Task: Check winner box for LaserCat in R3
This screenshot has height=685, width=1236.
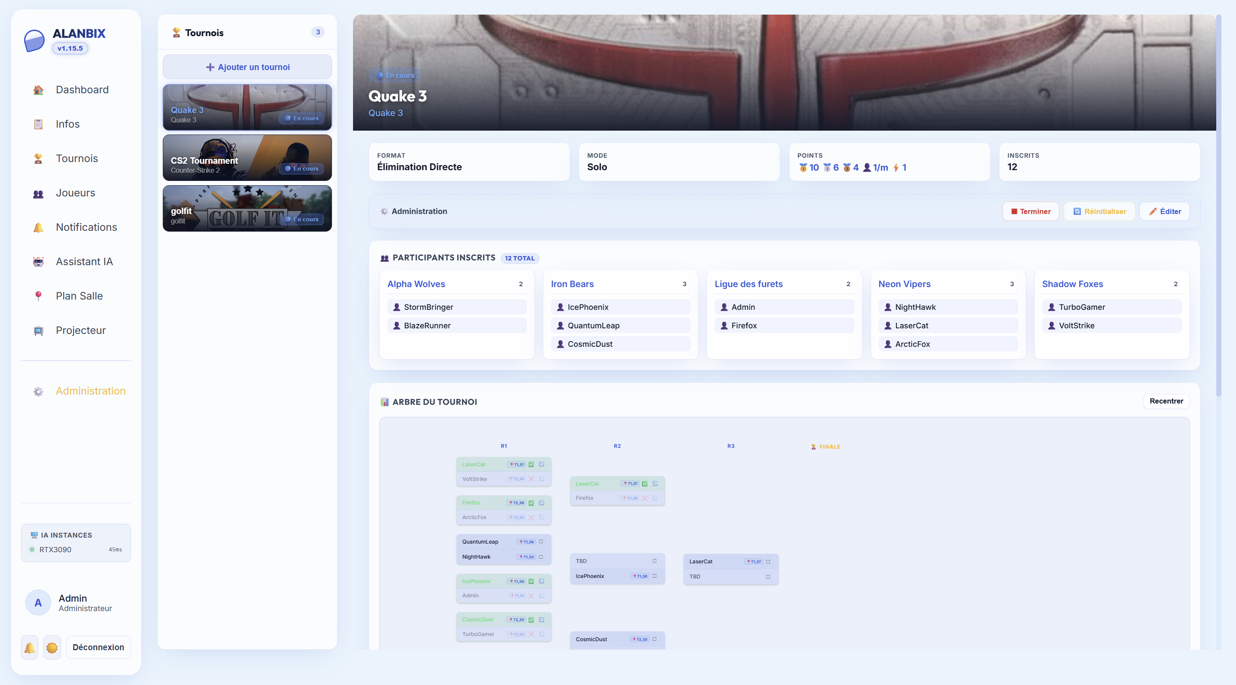Action: click(x=768, y=561)
